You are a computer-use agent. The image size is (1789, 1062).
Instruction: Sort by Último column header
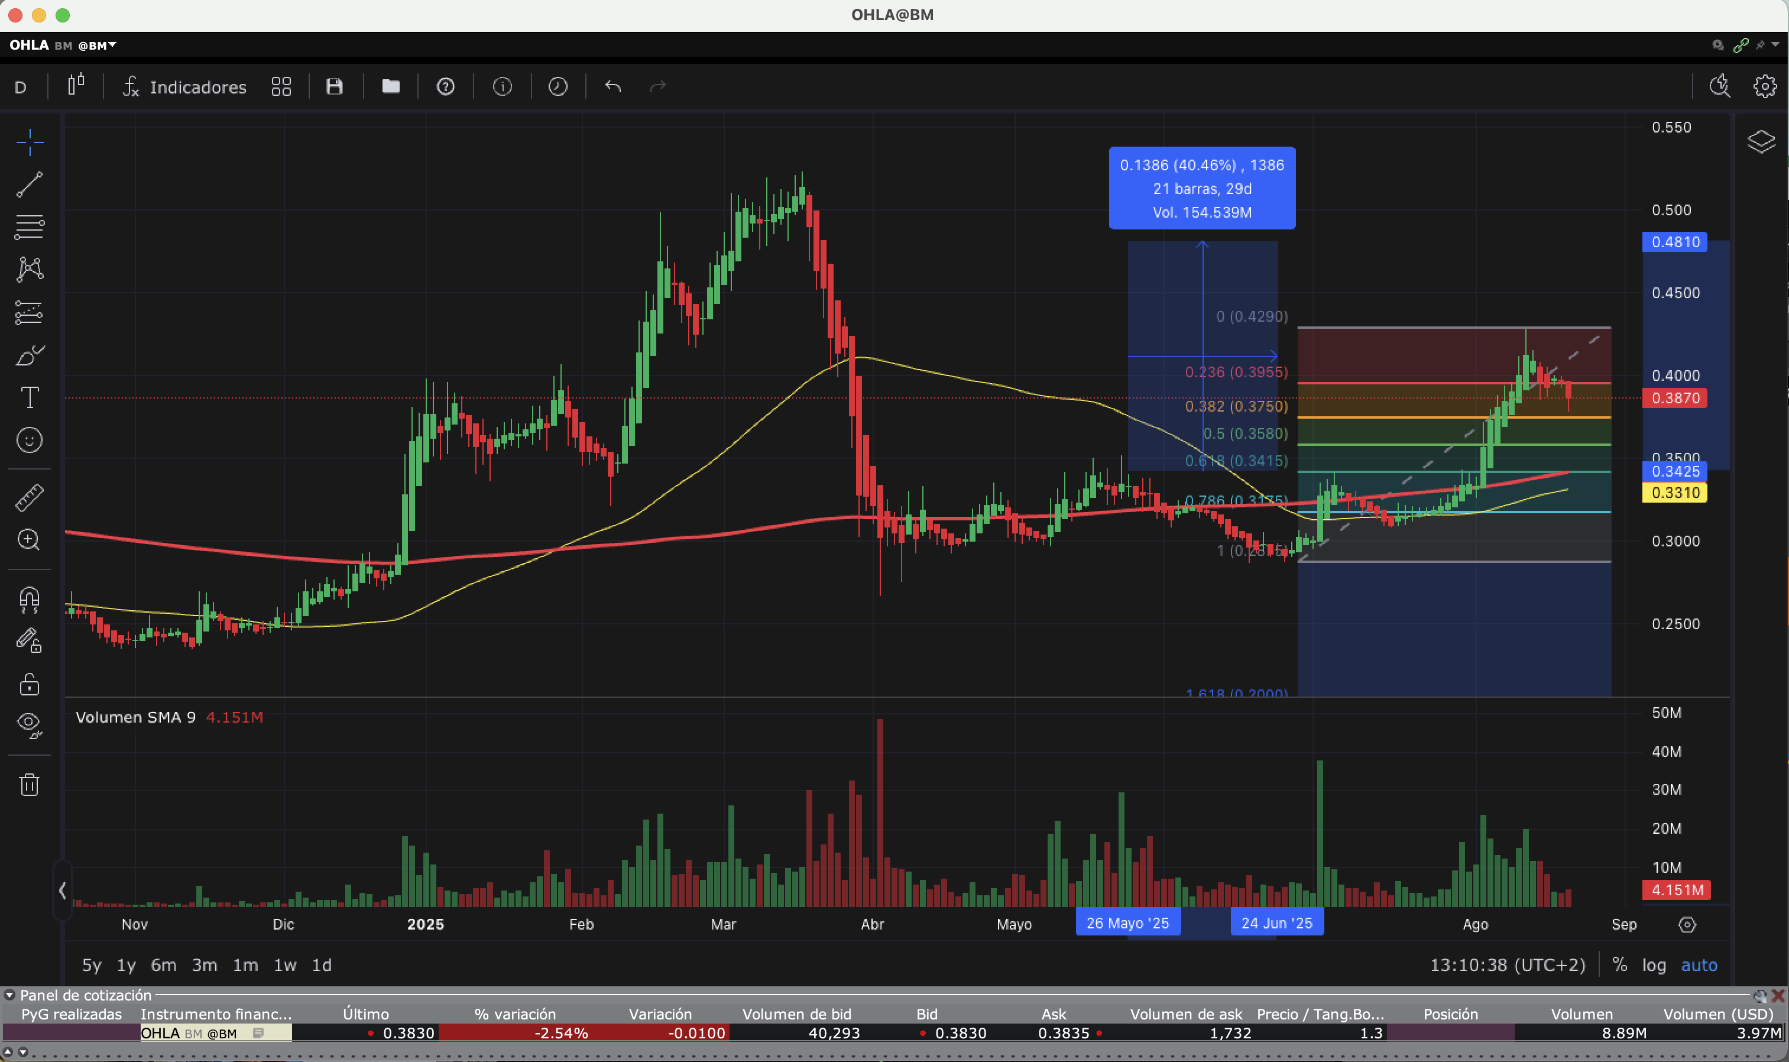(365, 1014)
